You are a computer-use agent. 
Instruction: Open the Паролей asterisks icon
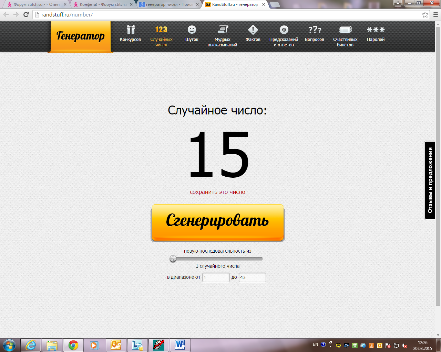tap(376, 30)
